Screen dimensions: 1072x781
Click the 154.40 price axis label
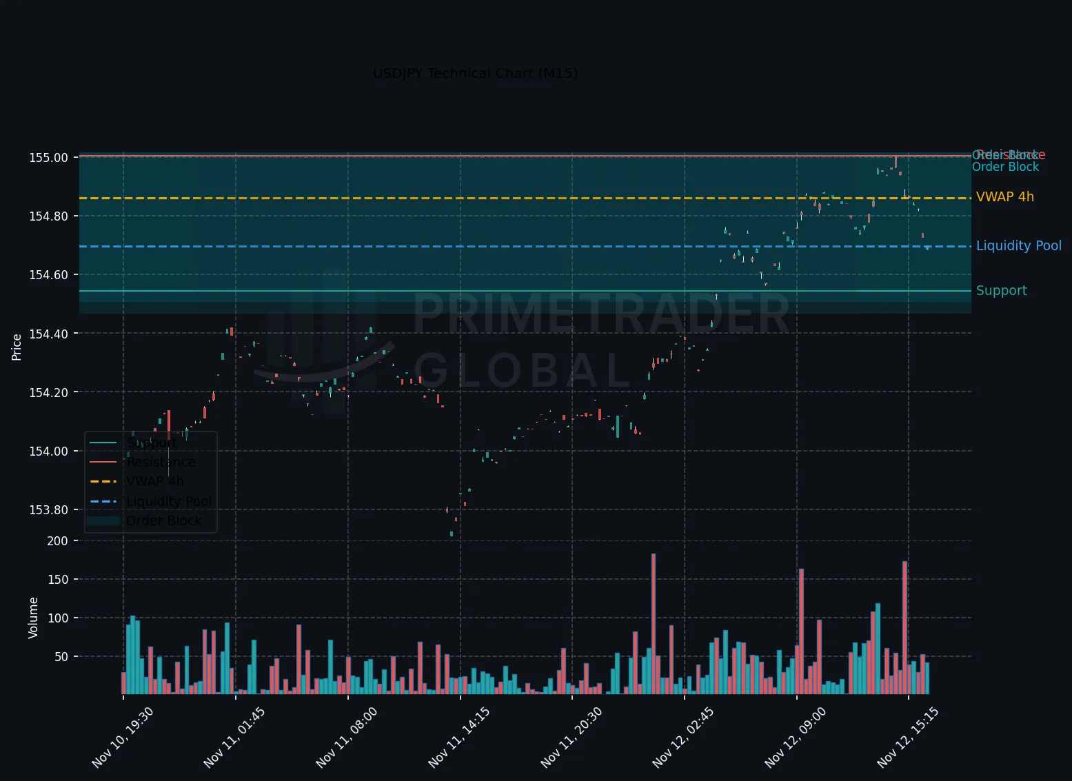48,334
